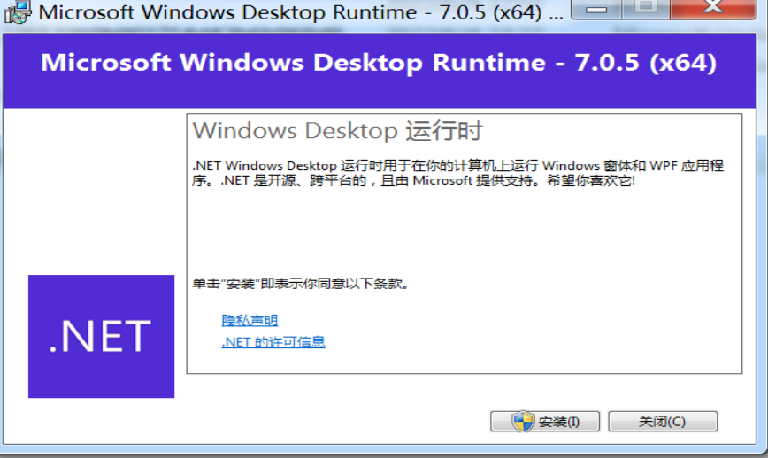Image resolution: width=768 pixels, height=458 pixels.
Task: Open the .NET 的许可信息 license link
Action: (x=273, y=342)
